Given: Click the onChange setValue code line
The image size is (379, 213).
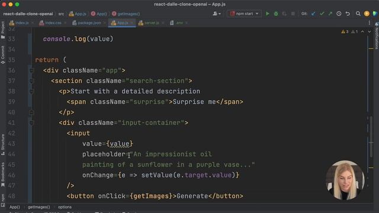Looking at the screenshot, I should [160, 175].
